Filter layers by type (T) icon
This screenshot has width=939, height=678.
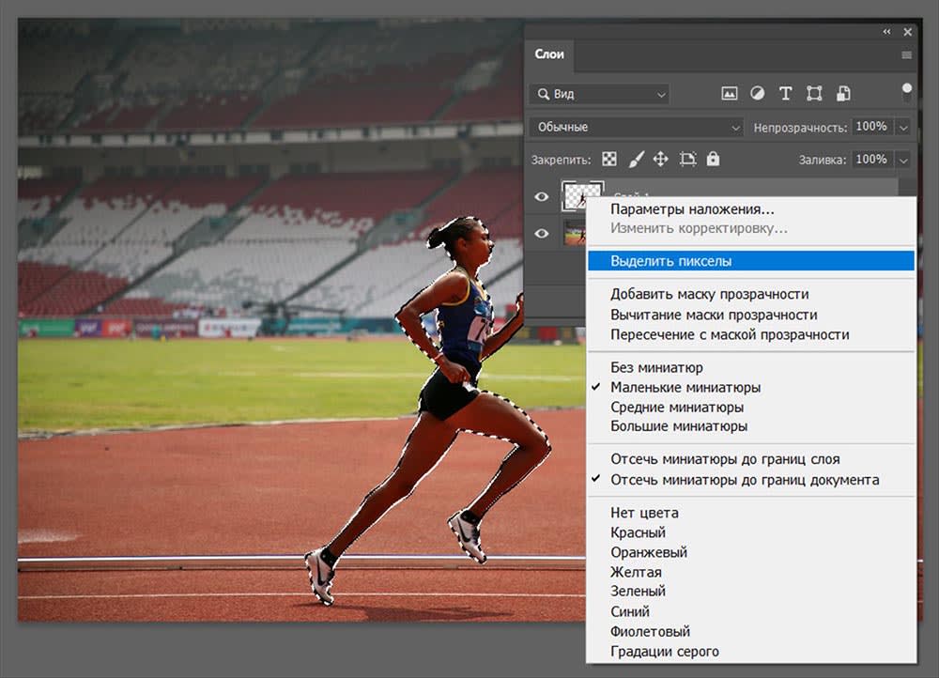785,93
